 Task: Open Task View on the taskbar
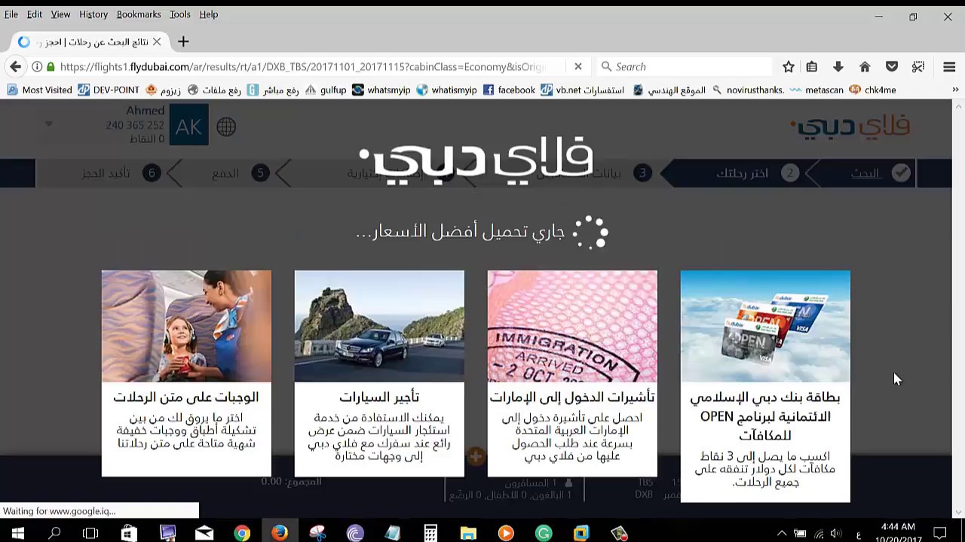[90, 534]
